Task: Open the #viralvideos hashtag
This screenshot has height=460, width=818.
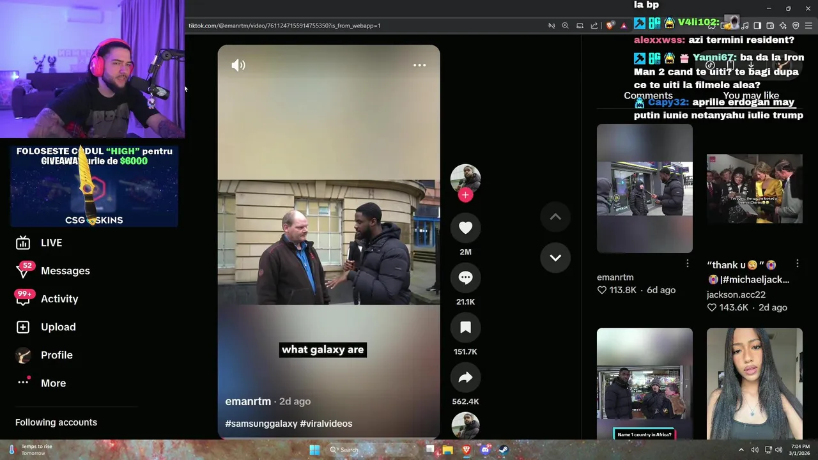Action: click(326, 424)
